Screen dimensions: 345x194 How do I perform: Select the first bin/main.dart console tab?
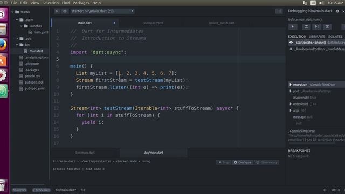85,153
